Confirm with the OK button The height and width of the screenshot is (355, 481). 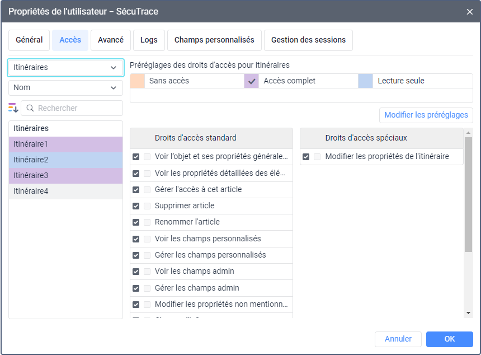pos(449,339)
